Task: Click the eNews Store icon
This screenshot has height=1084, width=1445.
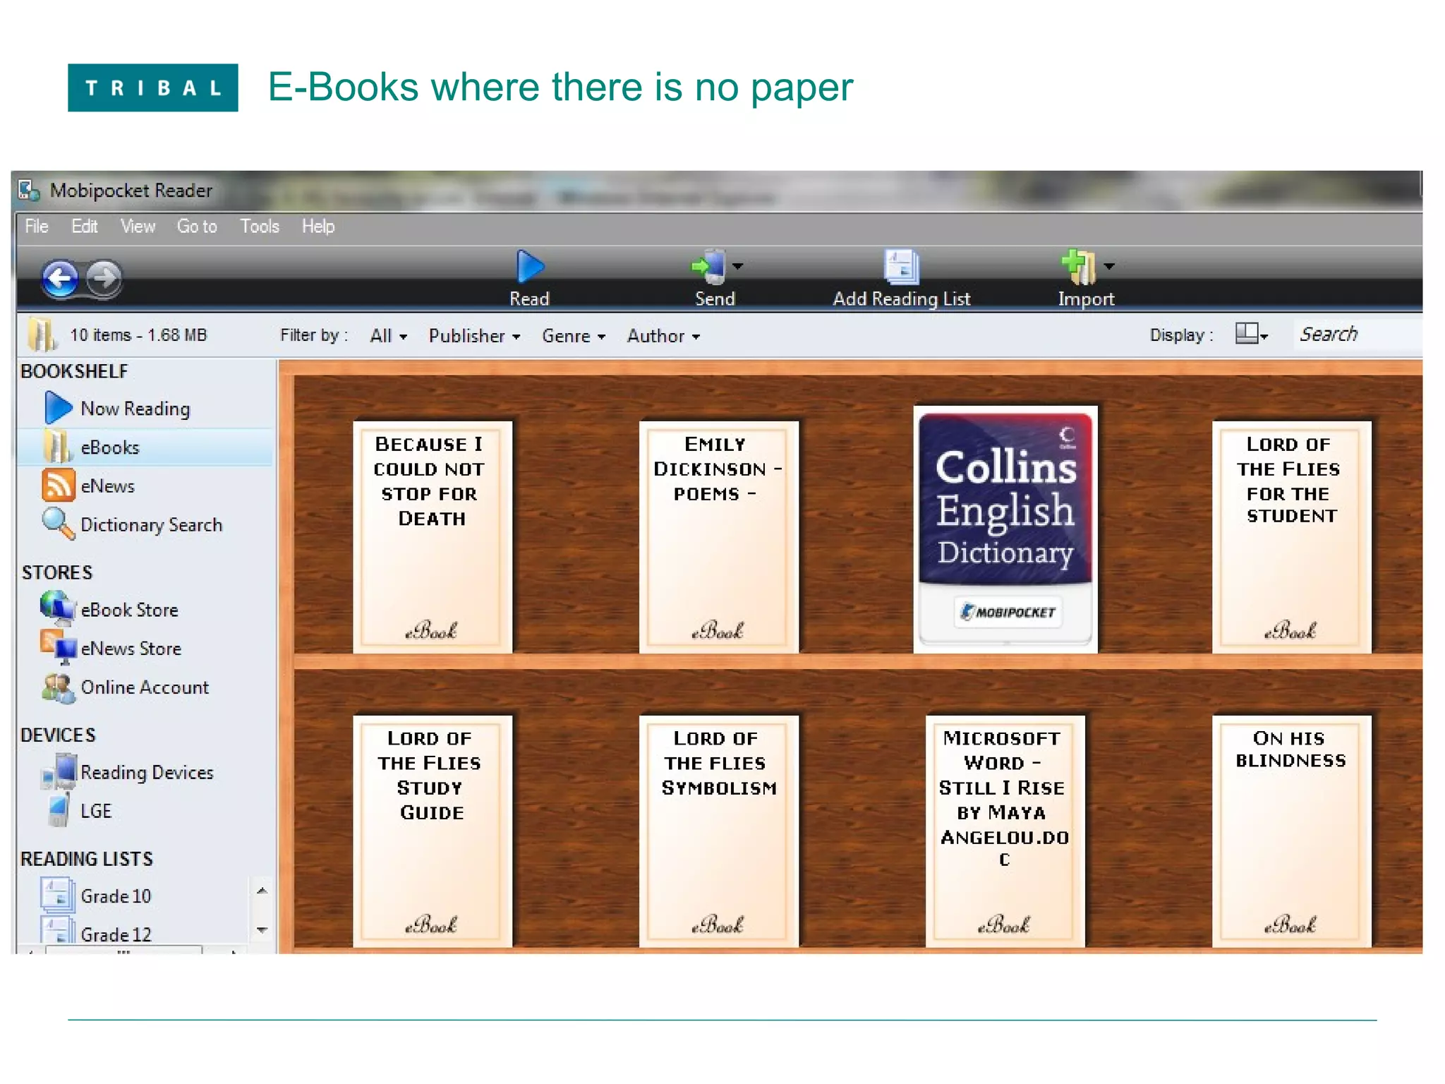Action: tap(58, 648)
